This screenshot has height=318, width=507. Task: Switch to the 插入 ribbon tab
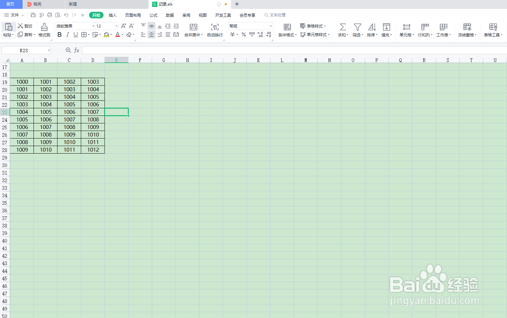coord(113,15)
